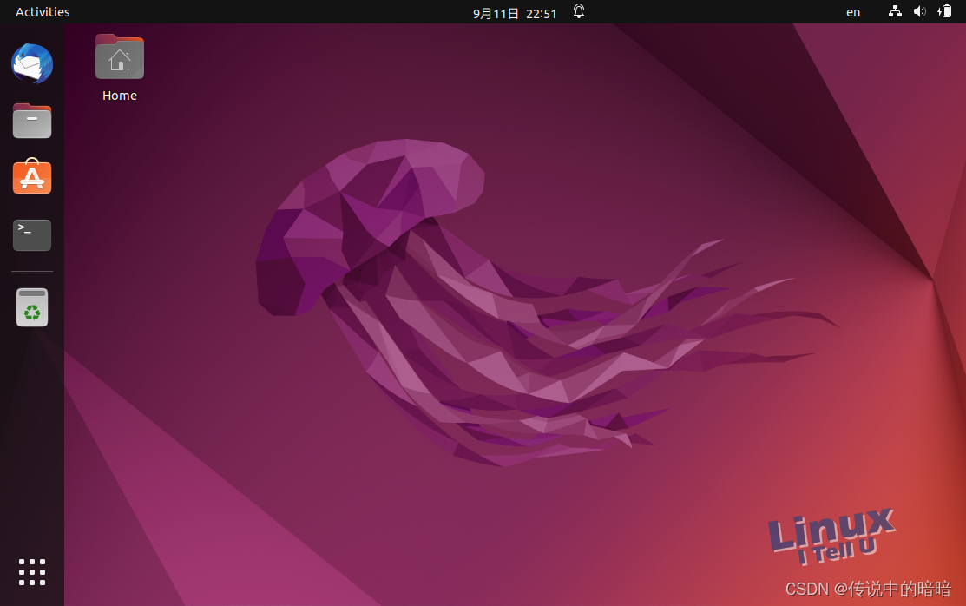
Task: Click the battery charging indicator
Action: click(945, 12)
